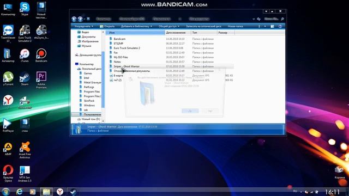This screenshot has height=196, width=349.
Task: Toggle the Explorer preview pane icon
Action: pos(272,26)
